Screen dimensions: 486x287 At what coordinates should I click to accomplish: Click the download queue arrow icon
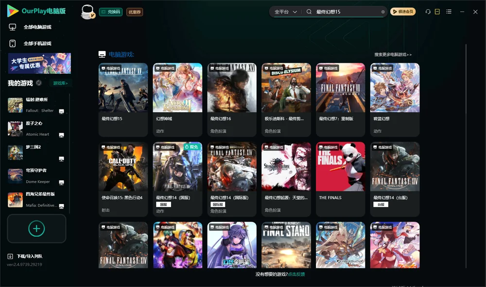pyautogui.click(x=10, y=256)
